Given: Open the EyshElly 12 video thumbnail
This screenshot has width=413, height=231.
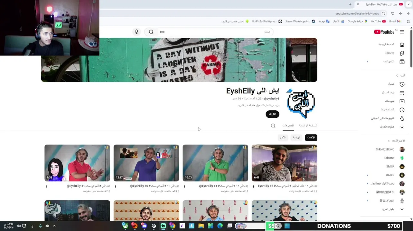Looking at the screenshot, I should [x=284, y=163].
